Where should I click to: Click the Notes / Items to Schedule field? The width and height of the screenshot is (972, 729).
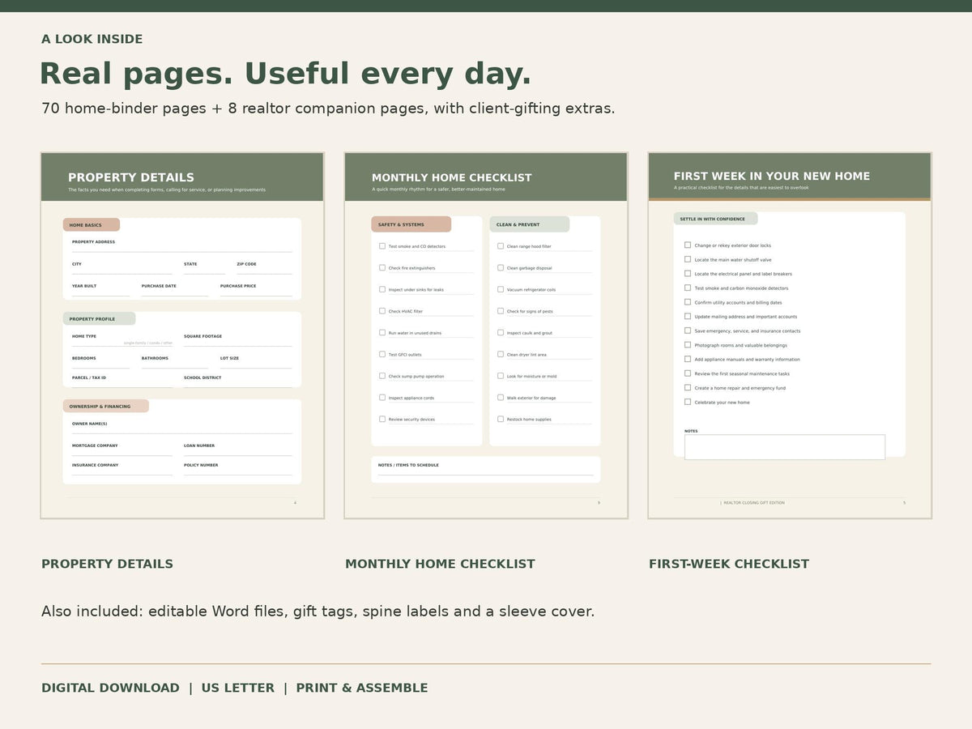[x=486, y=469]
